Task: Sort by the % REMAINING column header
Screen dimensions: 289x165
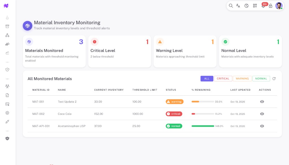Action: click(x=201, y=90)
